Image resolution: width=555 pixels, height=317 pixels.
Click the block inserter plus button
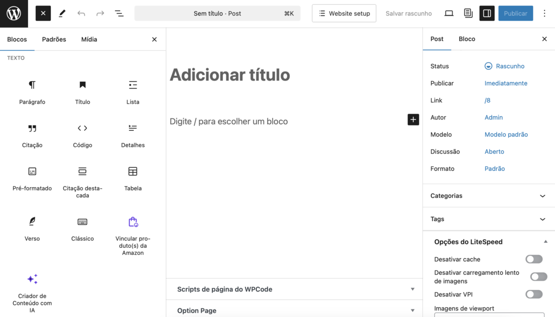coord(413,120)
